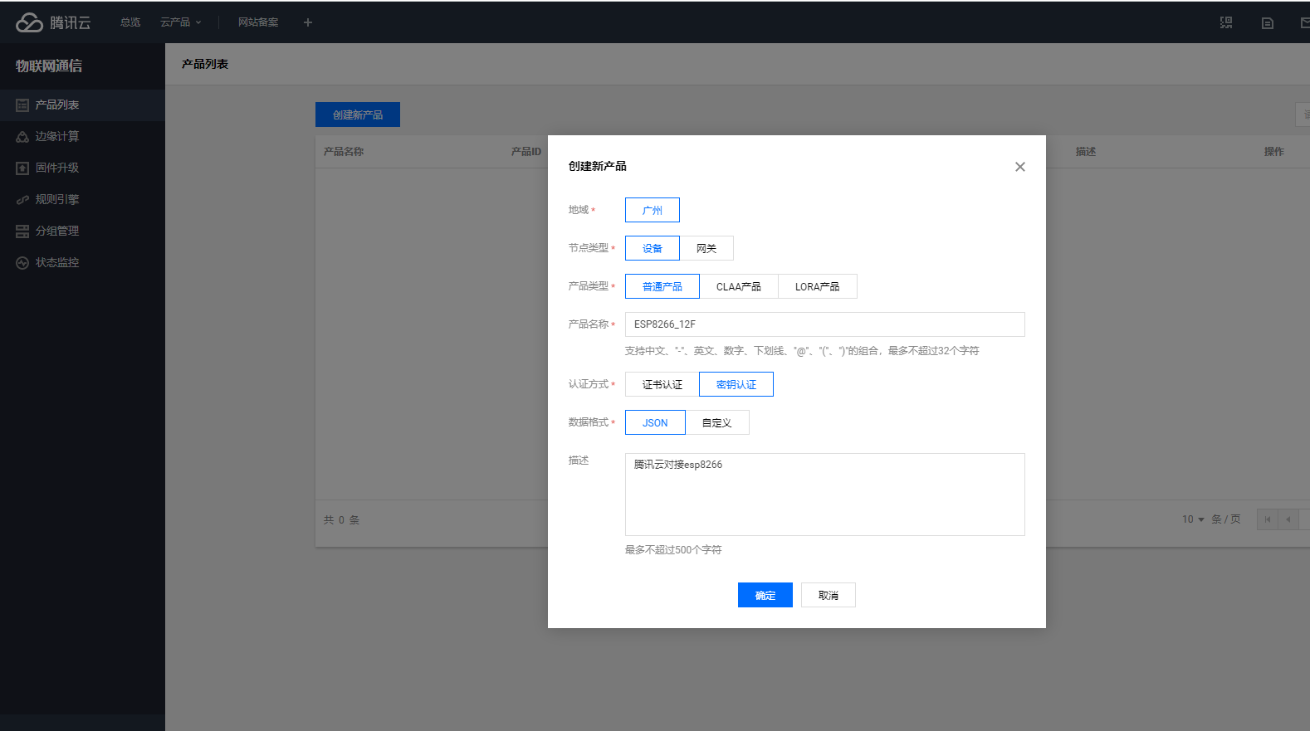The height and width of the screenshot is (731, 1310).
Task: Click the 状态监控 sidebar icon
Action: coord(22,263)
